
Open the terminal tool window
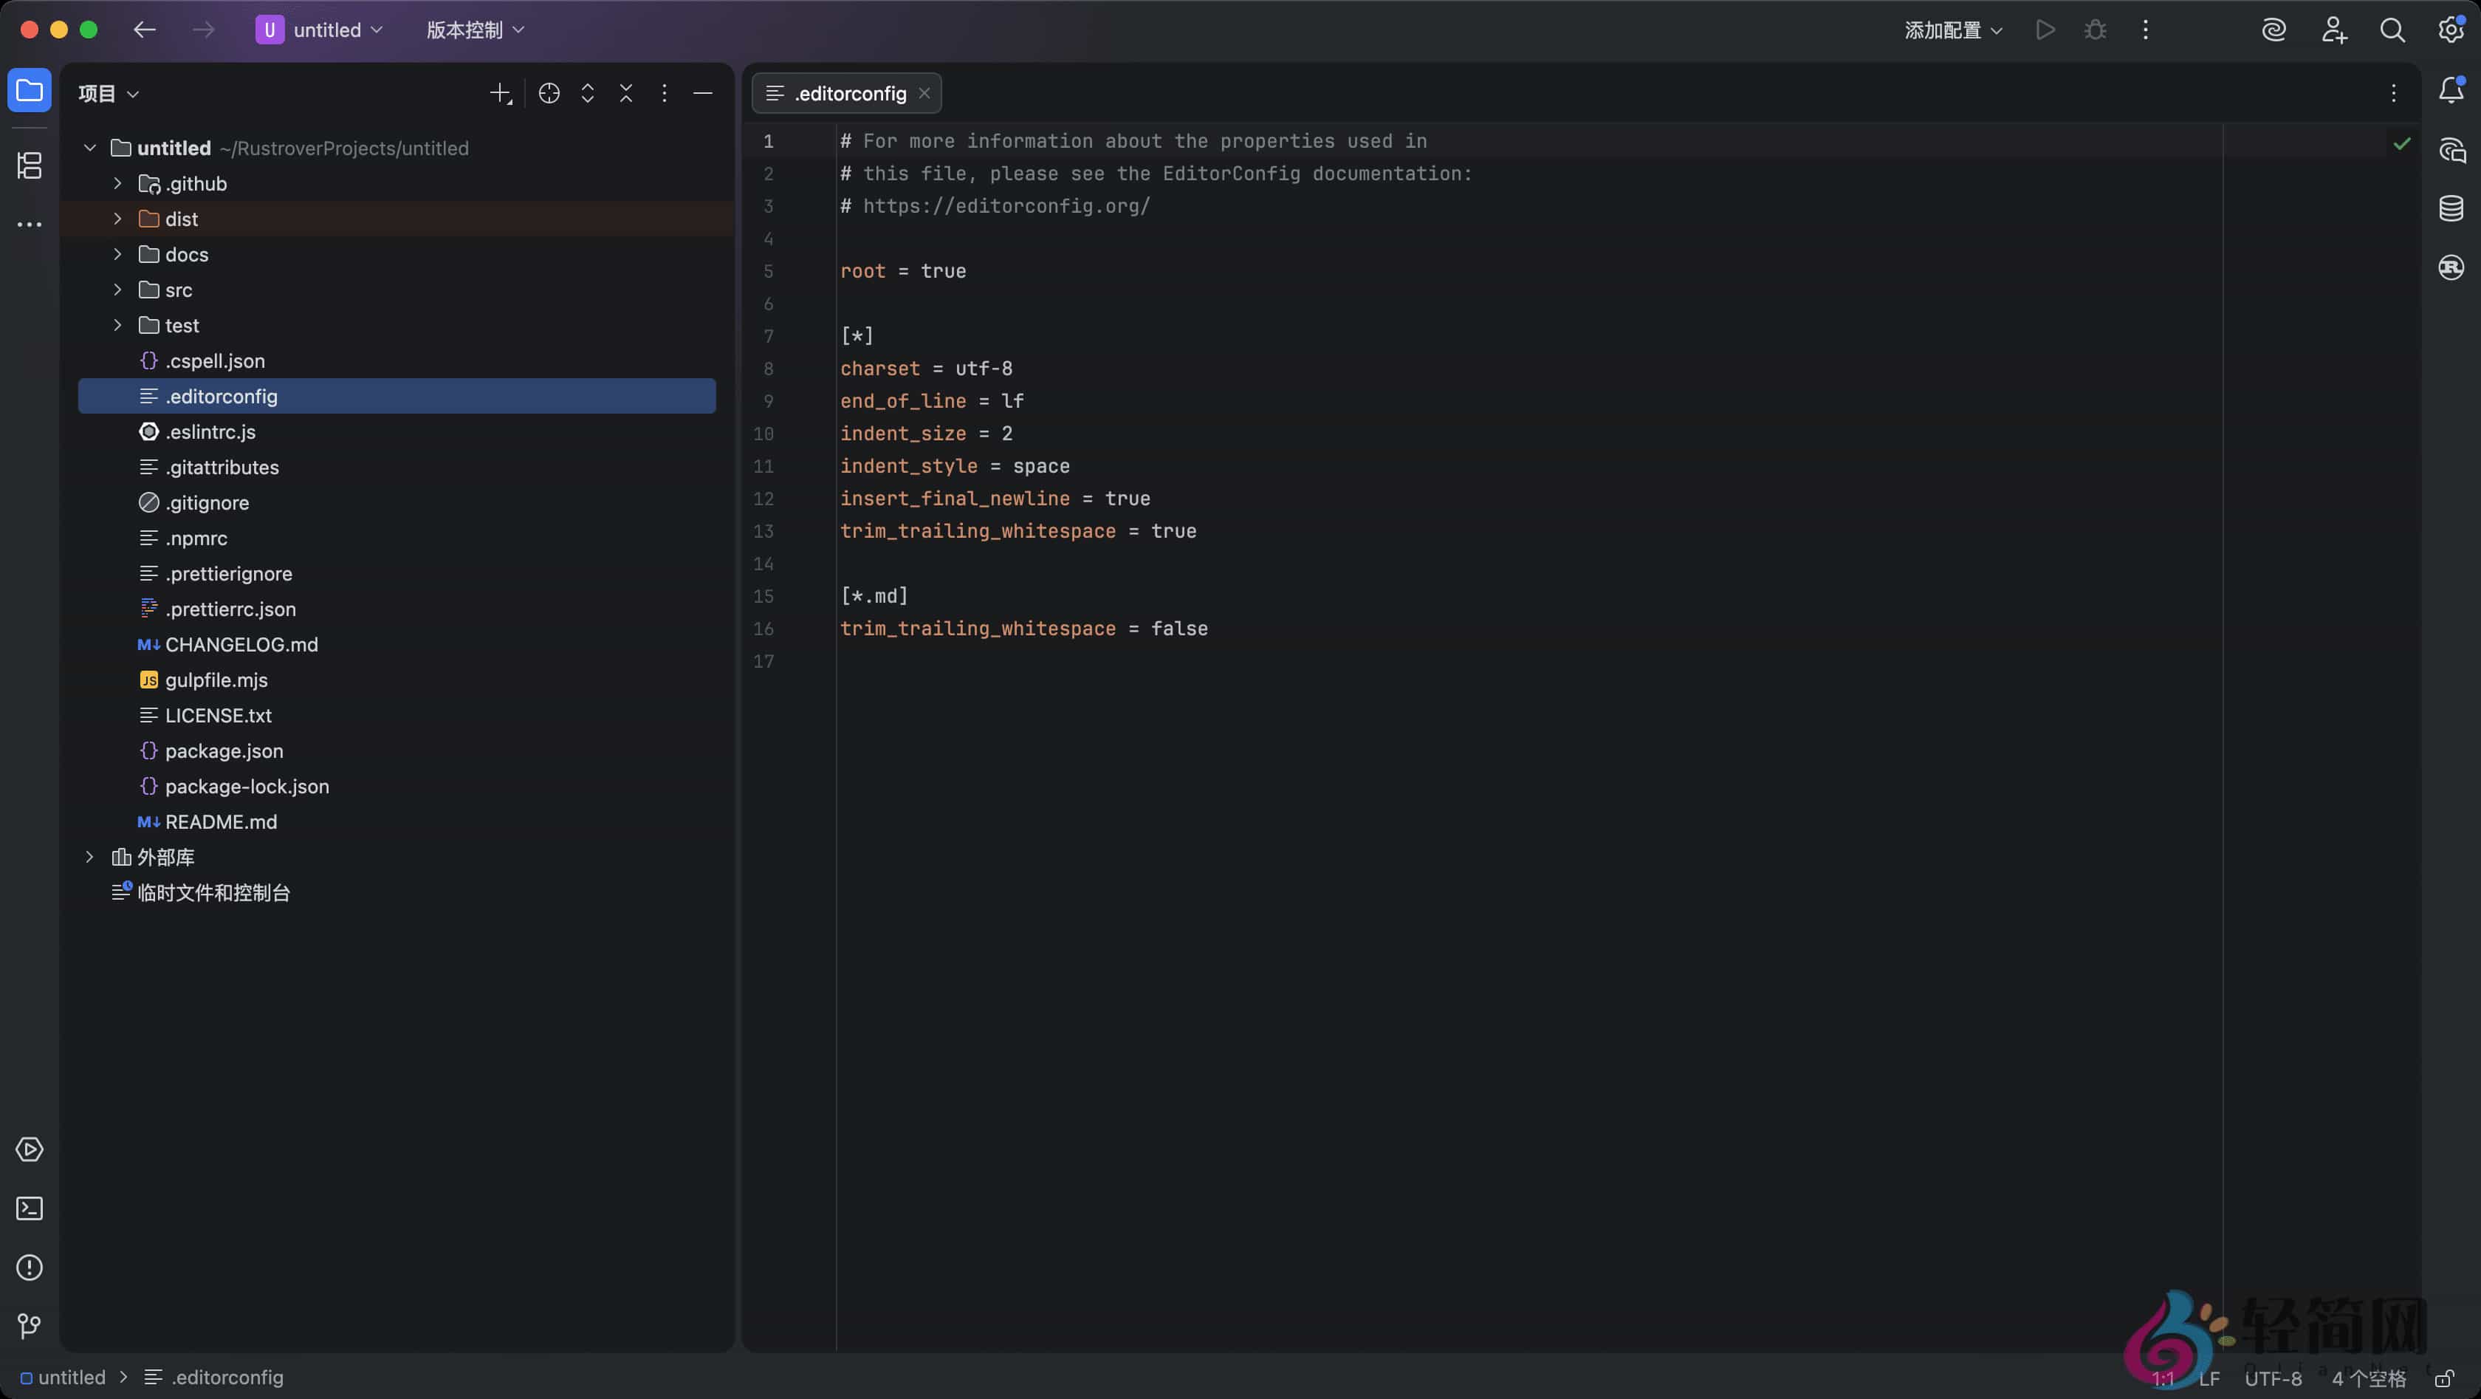coord(29,1207)
